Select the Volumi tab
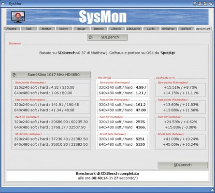 point(64,28)
